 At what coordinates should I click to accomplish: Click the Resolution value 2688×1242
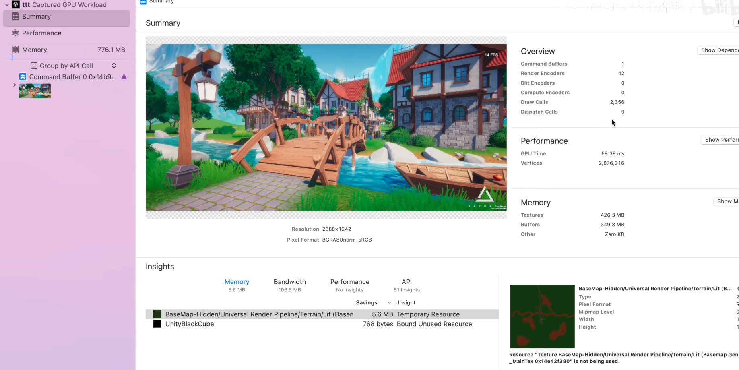[336, 229]
